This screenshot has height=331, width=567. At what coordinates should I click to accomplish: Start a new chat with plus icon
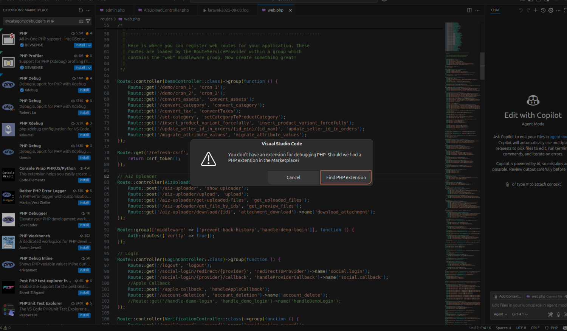pos(535,10)
